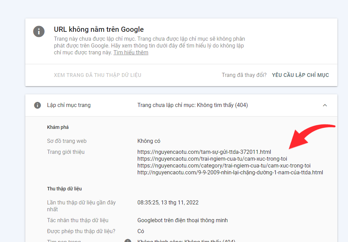
Task: Click the info icon beside 'Lập chỉ mục trang'
Action: pyautogui.click(x=37, y=105)
